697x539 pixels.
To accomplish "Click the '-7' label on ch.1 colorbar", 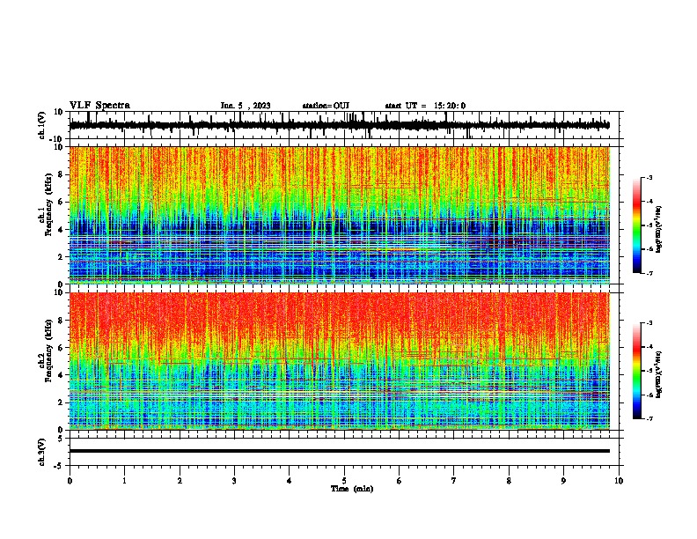I will [x=649, y=273].
